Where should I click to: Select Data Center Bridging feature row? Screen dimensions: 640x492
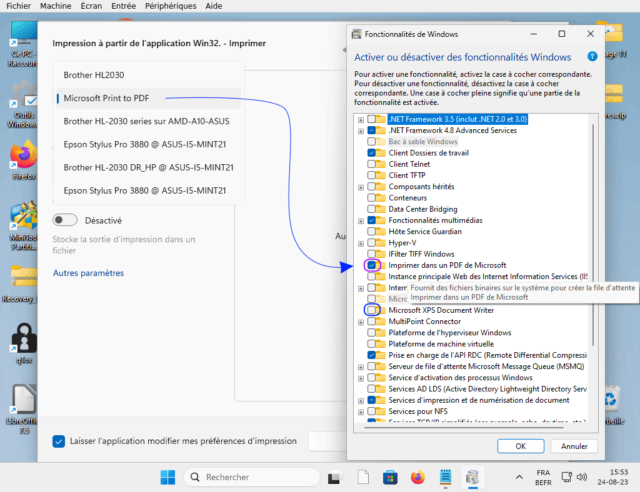pos(423,209)
